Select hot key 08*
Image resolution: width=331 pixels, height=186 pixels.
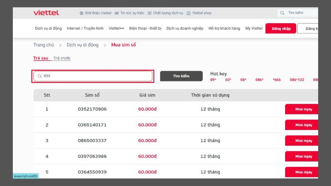[x=243, y=80]
